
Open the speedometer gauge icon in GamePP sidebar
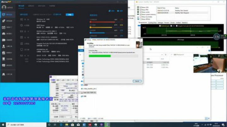point(3,34)
